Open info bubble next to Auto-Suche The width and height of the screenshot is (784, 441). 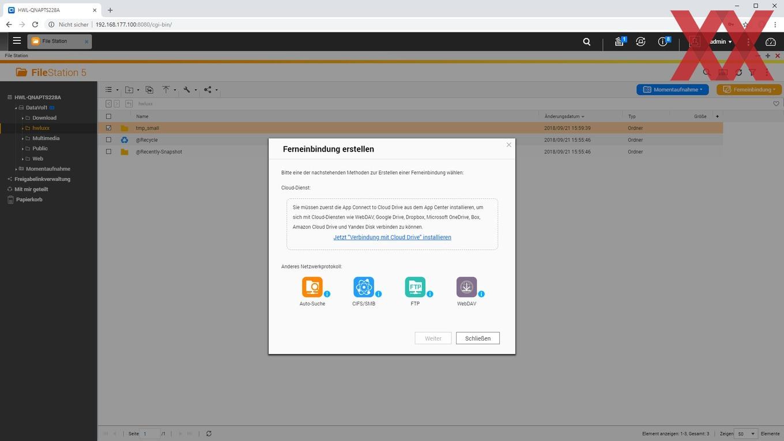[x=327, y=294]
